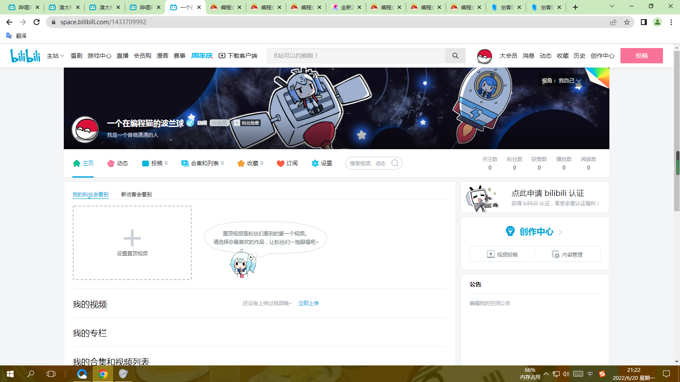680x382 pixels.
Task: Open 赛事 in the top navigation
Action: point(179,56)
